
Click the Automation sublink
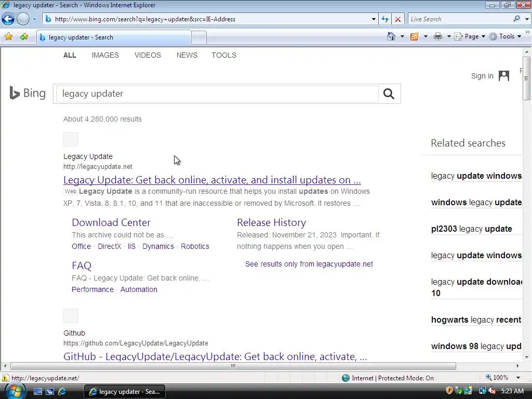139,289
